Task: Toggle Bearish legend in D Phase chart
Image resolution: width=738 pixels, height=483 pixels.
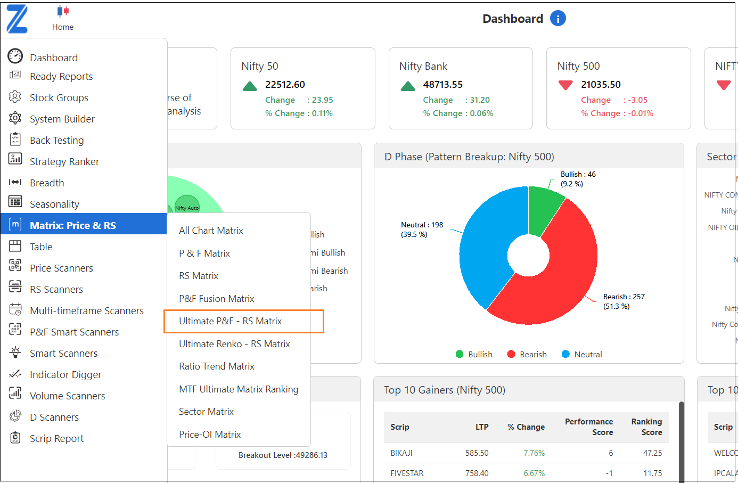Action: pos(527,354)
